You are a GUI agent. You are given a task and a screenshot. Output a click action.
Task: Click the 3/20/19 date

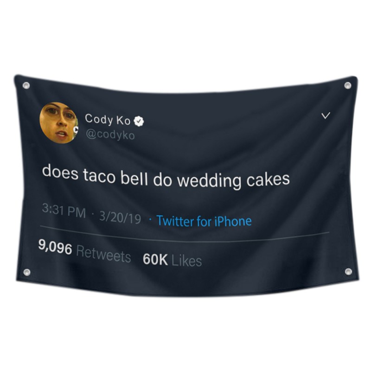(120, 218)
